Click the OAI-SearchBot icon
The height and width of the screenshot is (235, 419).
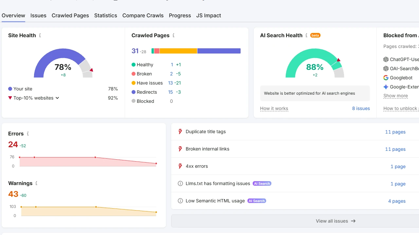coord(386,69)
